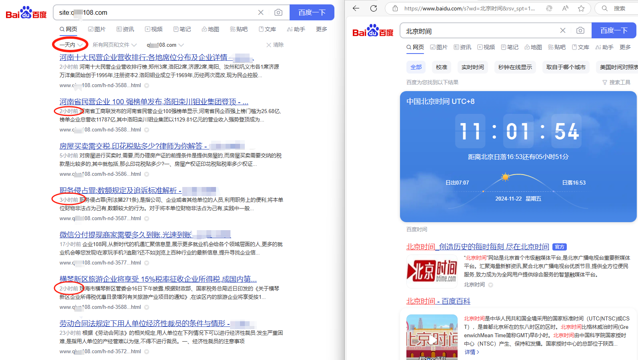Clear the left search box with X icon

(261, 12)
